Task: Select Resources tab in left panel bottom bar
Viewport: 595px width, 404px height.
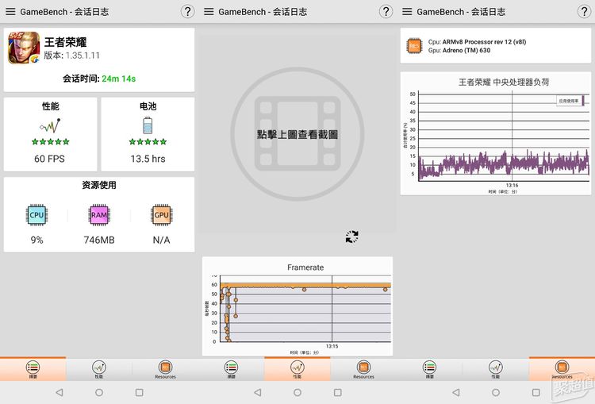Action: coord(166,369)
